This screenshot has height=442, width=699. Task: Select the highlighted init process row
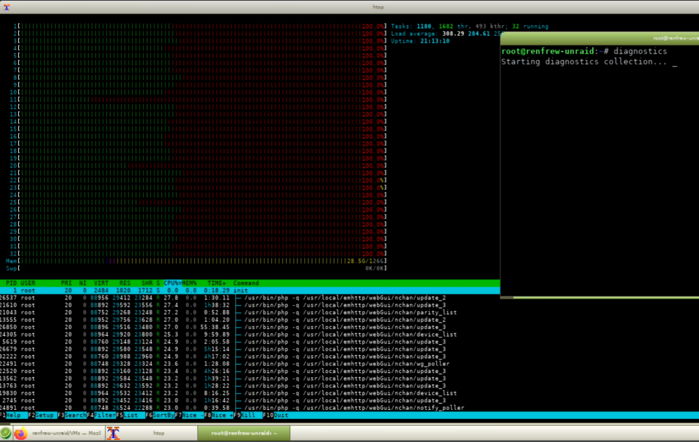point(250,290)
